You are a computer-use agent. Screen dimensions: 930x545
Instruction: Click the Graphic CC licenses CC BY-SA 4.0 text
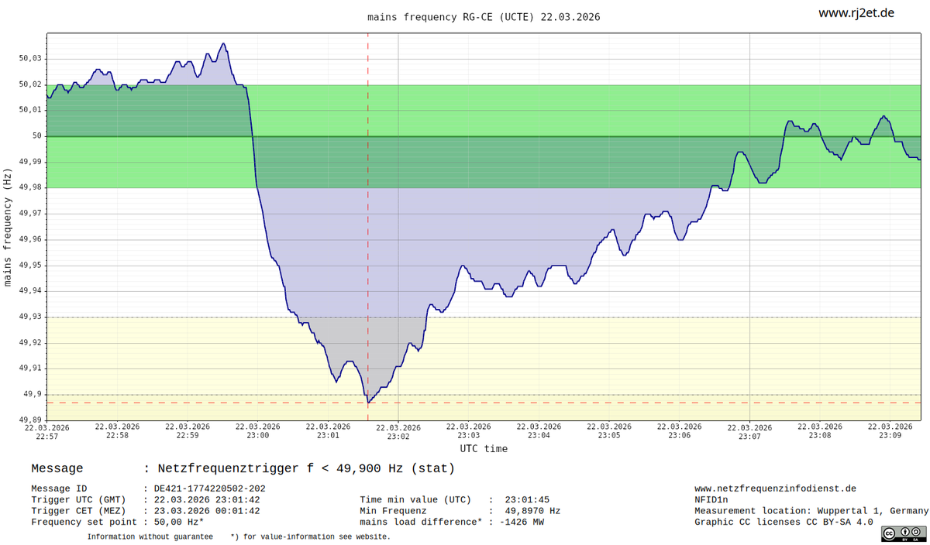click(x=784, y=522)
